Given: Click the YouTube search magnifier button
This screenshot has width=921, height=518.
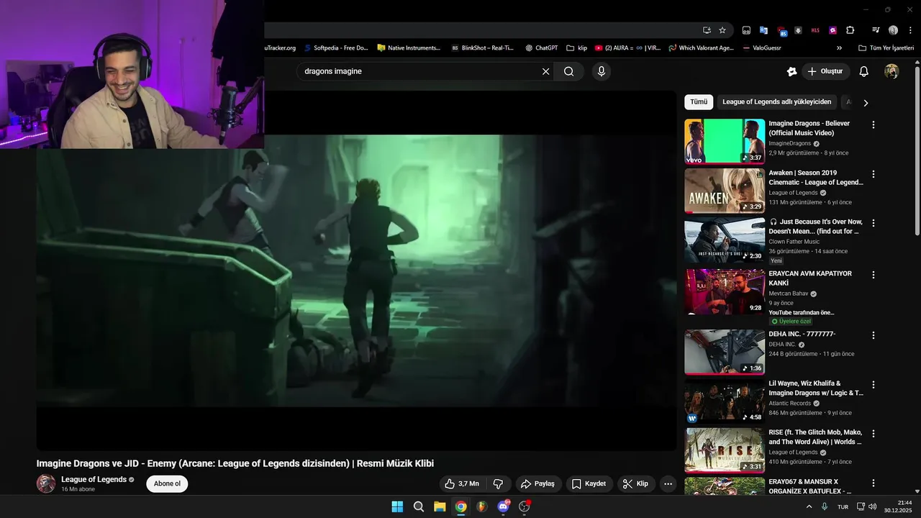Looking at the screenshot, I should click(x=568, y=71).
